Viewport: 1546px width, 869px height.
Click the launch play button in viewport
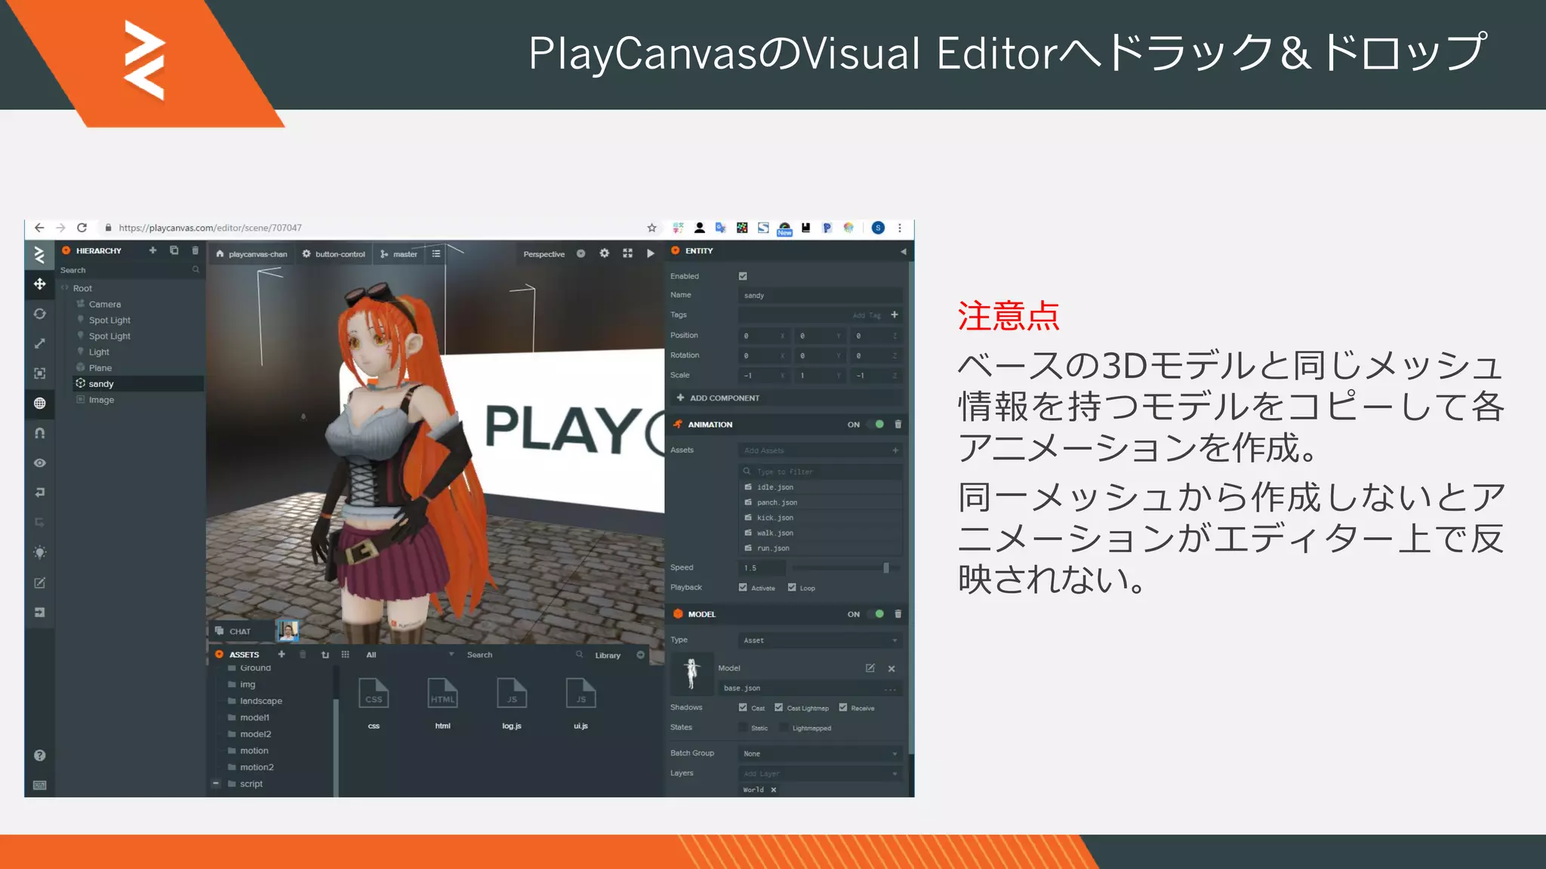651,253
